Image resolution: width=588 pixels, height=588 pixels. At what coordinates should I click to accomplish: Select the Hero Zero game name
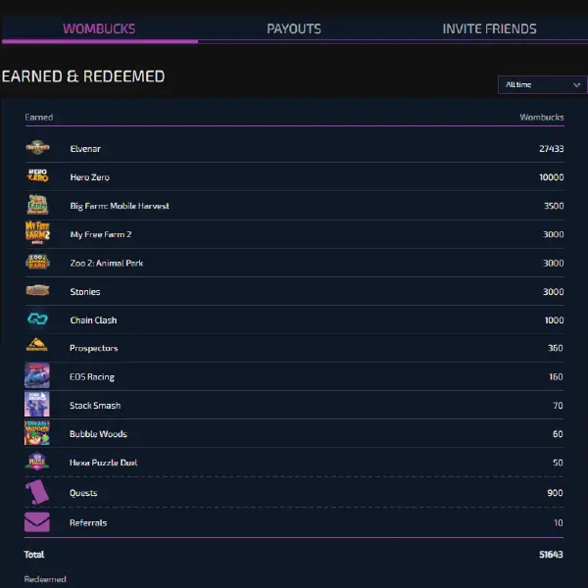[89, 177]
